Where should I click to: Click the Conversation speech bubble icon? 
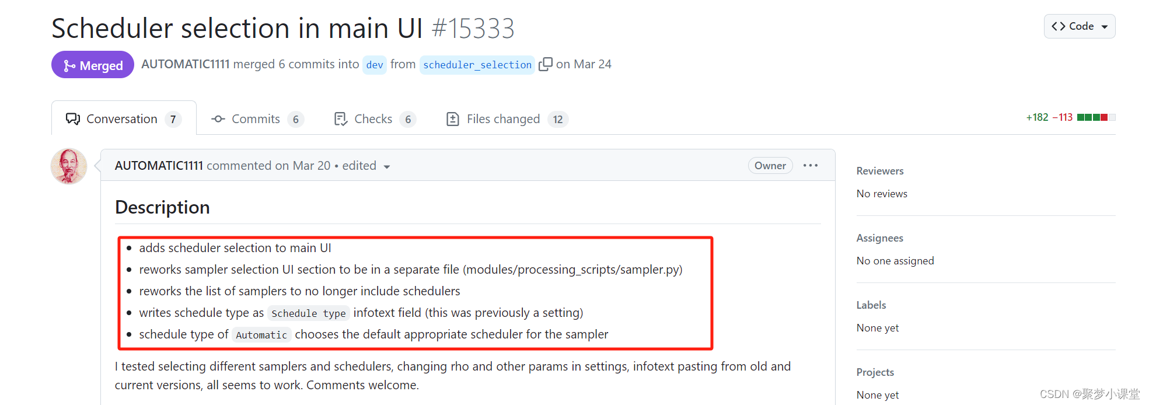[x=73, y=119]
